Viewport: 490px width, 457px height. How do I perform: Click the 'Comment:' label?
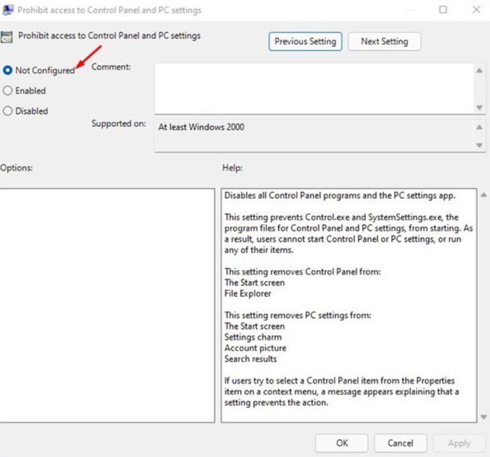pos(111,67)
